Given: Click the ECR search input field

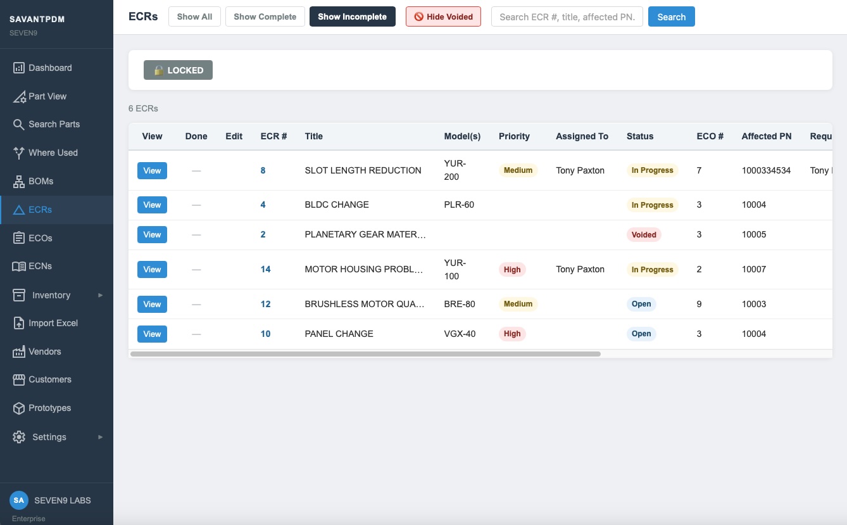Looking at the screenshot, I should click(x=567, y=16).
